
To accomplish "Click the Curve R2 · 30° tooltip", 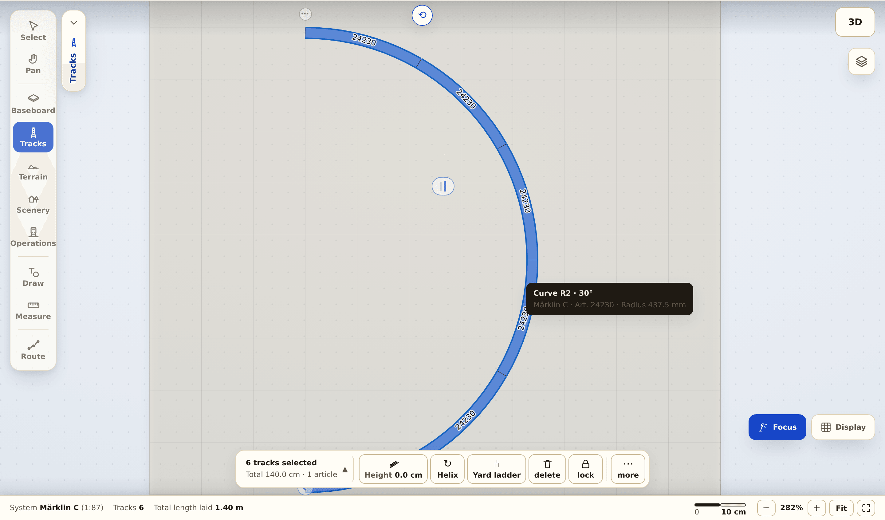I will pos(609,299).
